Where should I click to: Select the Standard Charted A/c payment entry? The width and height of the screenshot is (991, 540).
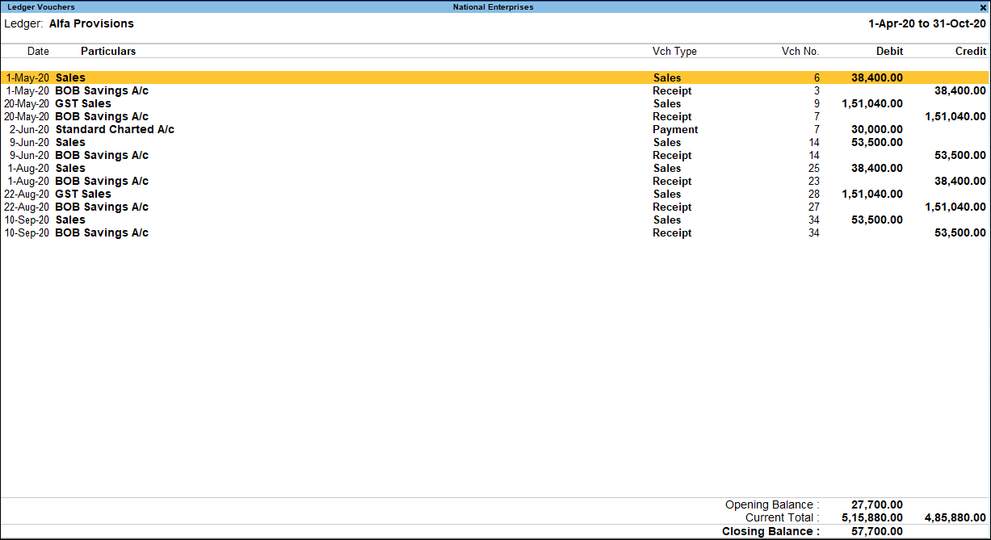click(114, 130)
